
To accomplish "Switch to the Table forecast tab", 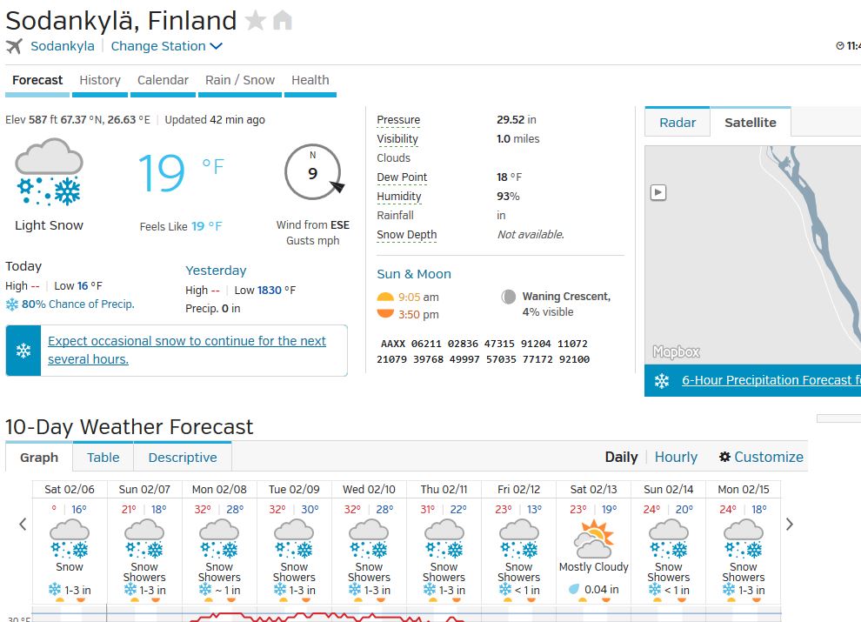I will click(103, 458).
